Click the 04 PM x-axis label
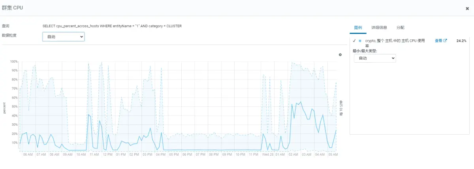This screenshot has width=474, height=169. (161, 155)
